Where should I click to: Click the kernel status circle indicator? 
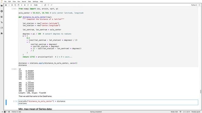click(x=199, y=5)
